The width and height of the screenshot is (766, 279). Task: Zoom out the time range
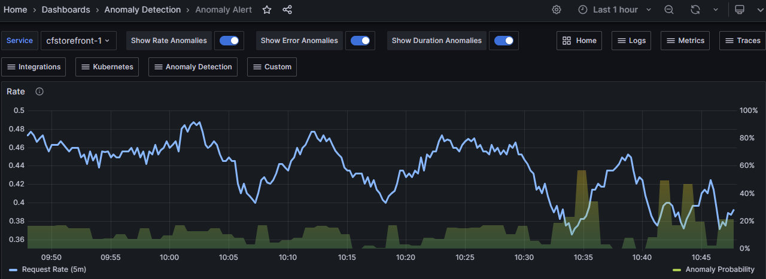click(x=669, y=10)
